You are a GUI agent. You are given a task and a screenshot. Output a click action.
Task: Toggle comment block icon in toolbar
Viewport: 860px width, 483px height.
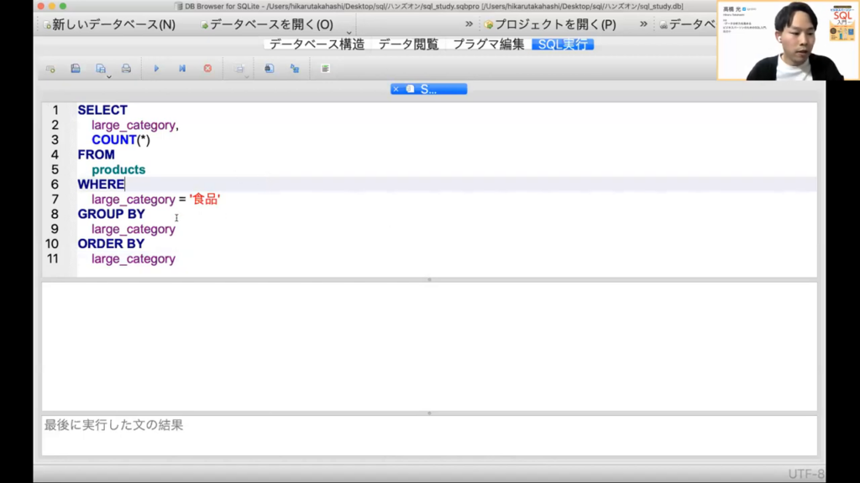[325, 69]
